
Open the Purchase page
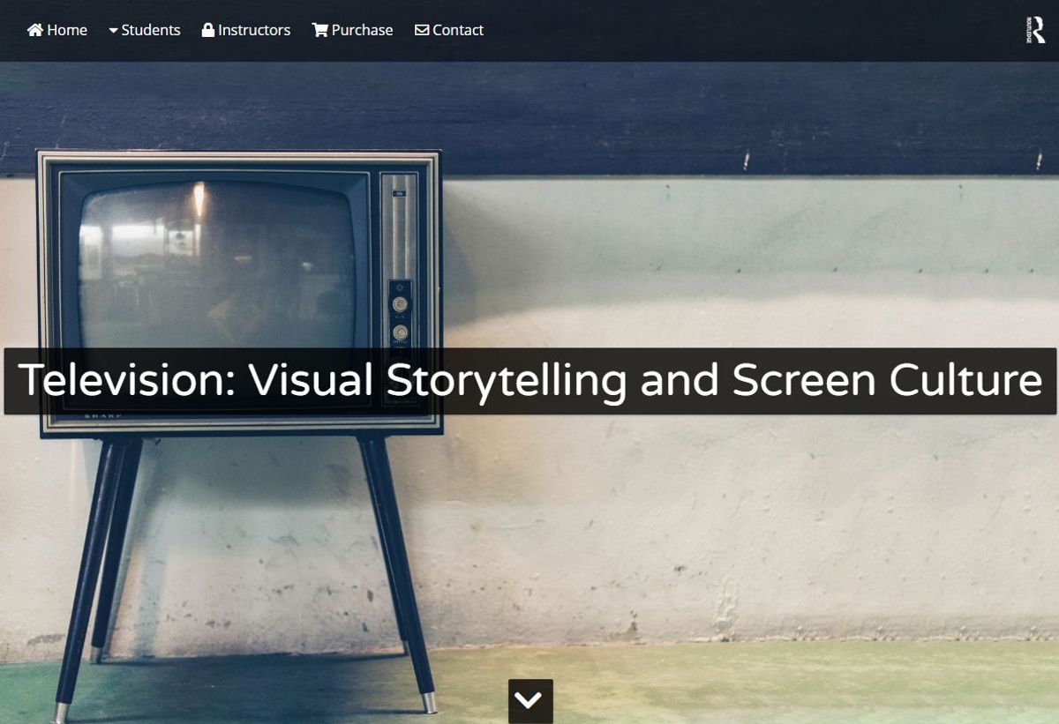(x=352, y=29)
